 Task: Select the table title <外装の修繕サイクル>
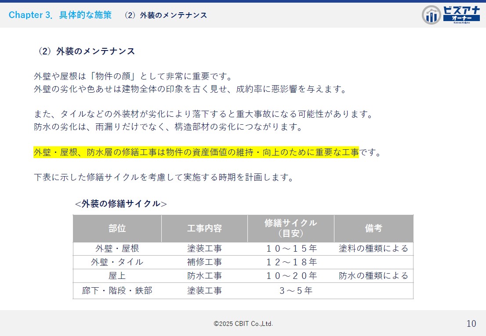(x=121, y=204)
